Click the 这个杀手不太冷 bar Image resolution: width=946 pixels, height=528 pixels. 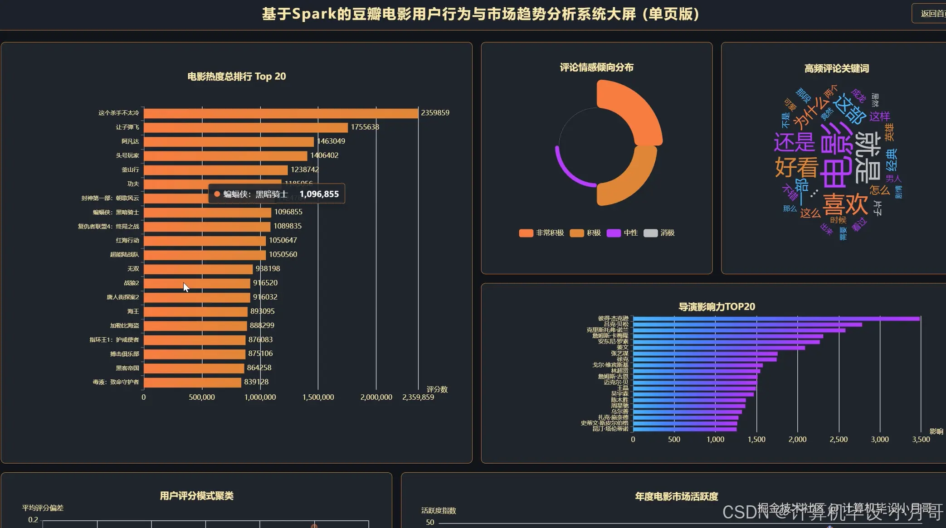(x=280, y=113)
